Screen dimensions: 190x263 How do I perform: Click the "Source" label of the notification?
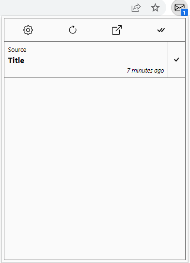coord(17,50)
